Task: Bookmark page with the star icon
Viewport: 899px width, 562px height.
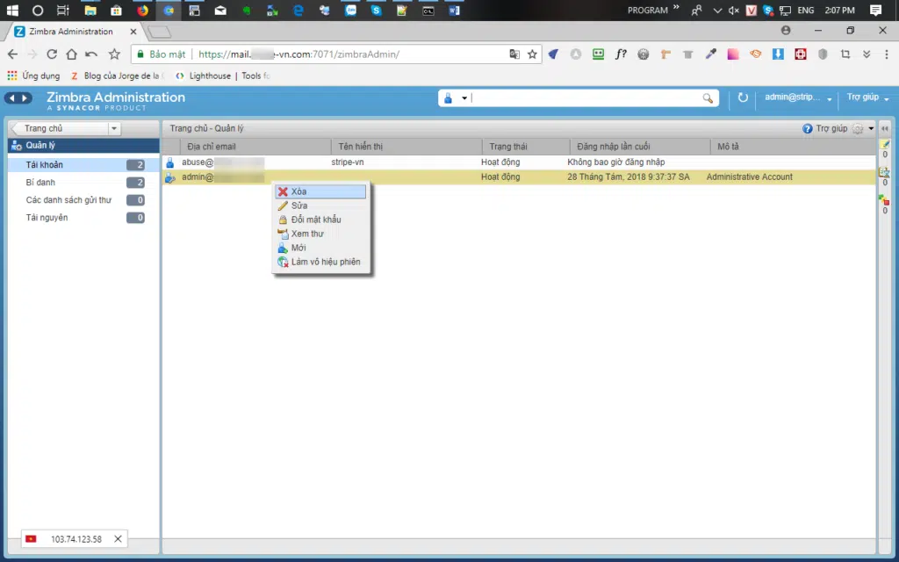Action: [x=532, y=54]
